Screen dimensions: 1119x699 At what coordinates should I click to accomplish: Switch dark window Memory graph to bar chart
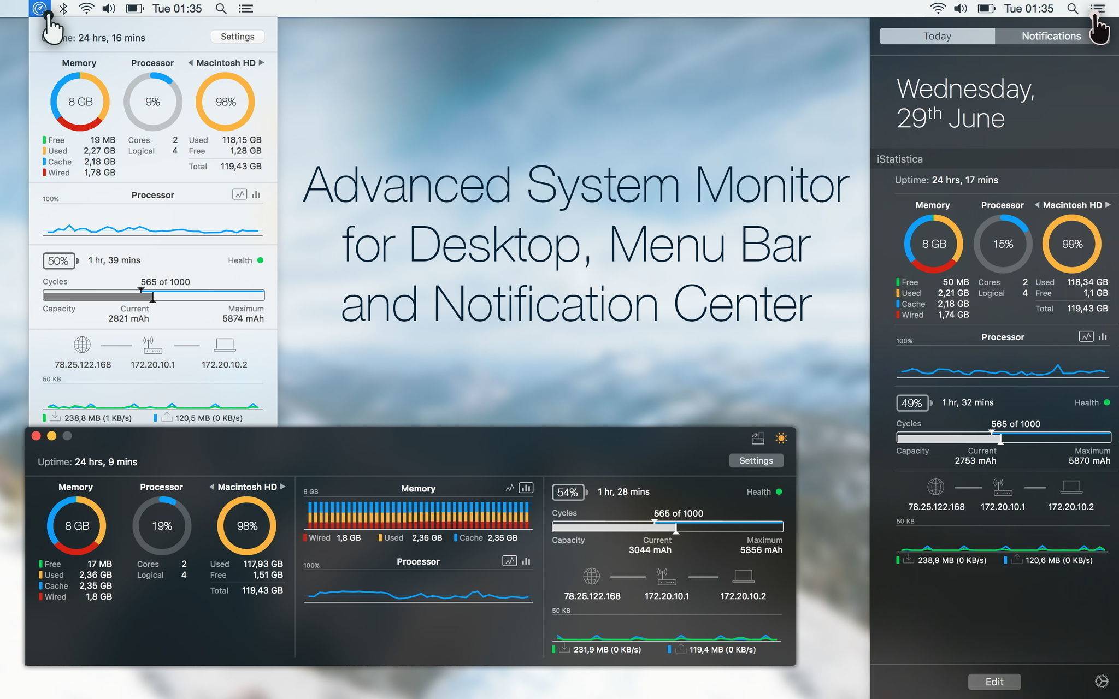point(526,488)
